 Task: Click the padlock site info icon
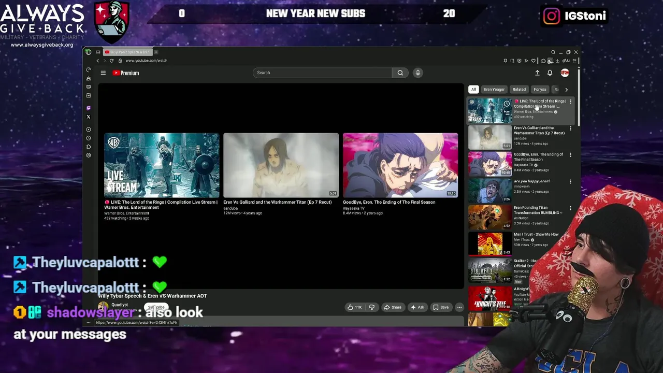[120, 61]
